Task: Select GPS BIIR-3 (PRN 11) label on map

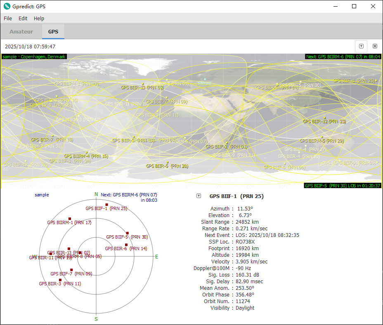Action: pyautogui.click(x=157, y=115)
